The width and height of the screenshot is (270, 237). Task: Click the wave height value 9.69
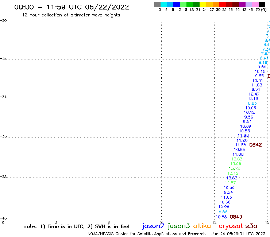262,67
